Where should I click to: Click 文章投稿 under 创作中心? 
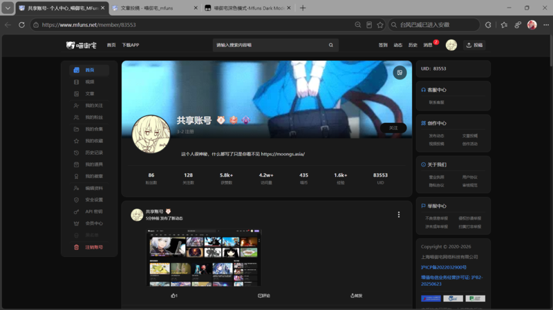470,136
